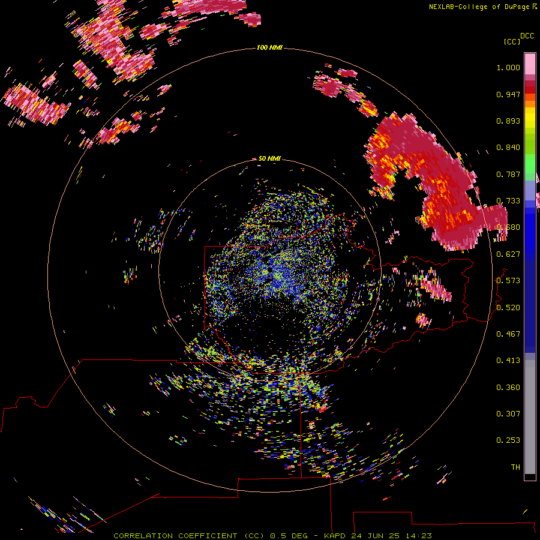Select the 0.947 scale value
Image resolution: width=540 pixels, height=540 pixels.
click(508, 94)
